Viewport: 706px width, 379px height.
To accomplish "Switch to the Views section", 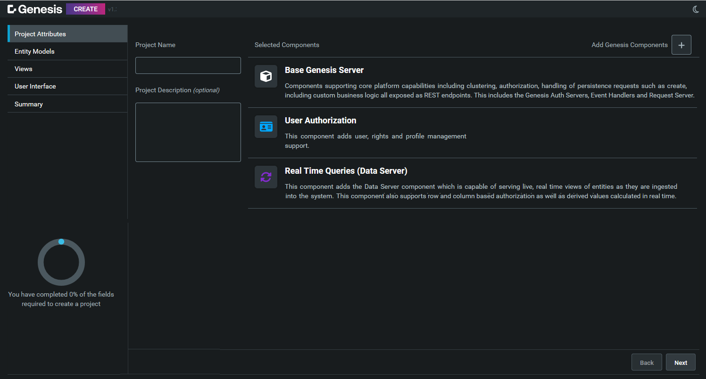I will [x=67, y=69].
